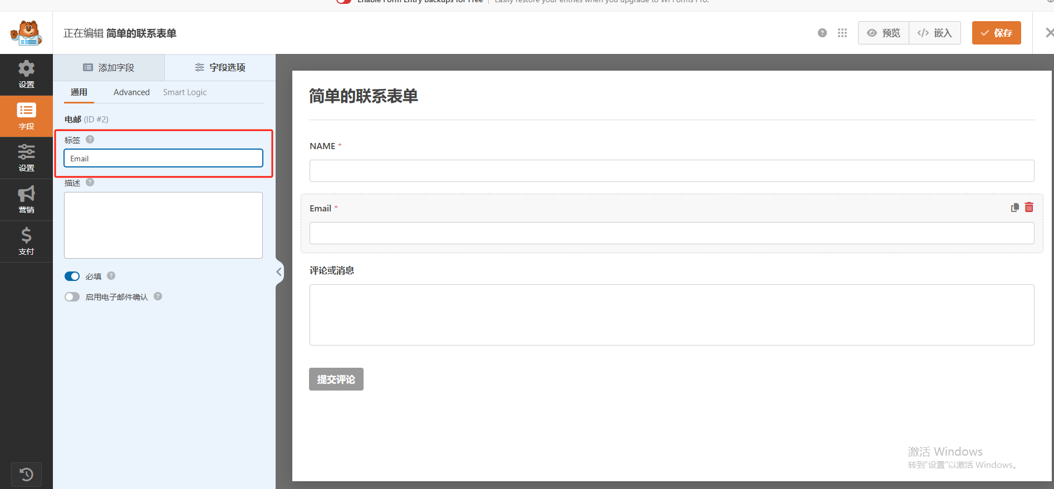Screen dimensions: 1054x489
Task: Click help icon next to 描述 label
Action: click(x=90, y=182)
